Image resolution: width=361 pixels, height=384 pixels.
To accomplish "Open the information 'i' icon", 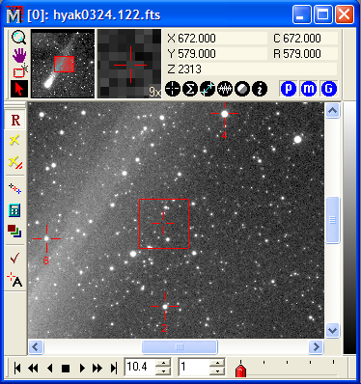I will (260, 89).
